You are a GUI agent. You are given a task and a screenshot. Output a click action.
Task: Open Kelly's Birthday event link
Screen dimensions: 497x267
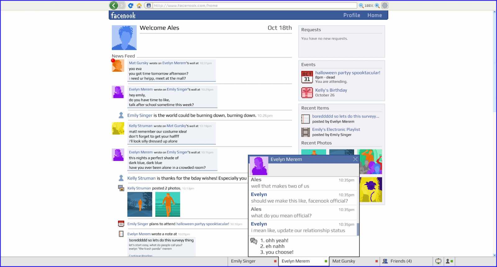coord(331,90)
